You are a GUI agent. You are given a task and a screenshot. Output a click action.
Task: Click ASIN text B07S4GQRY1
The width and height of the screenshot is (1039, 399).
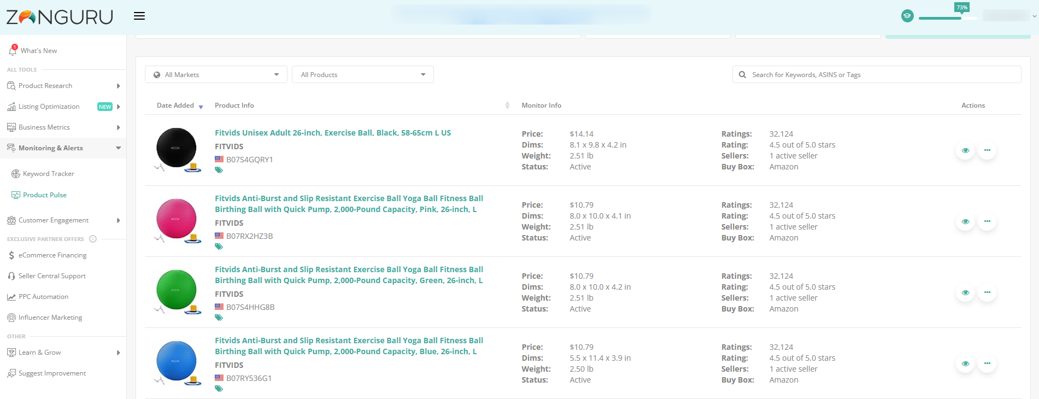pos(249,160)
